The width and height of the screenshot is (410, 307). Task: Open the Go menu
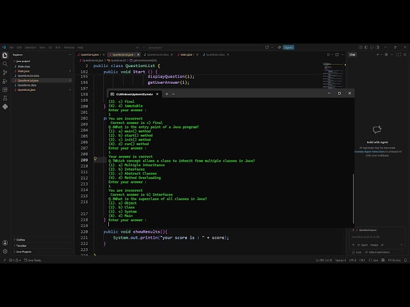coord(51,47)
